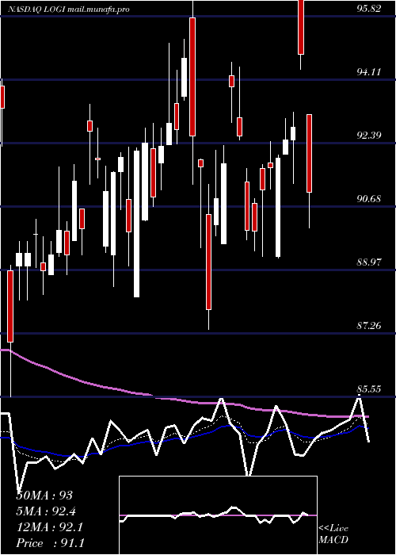Image resolution: width=396 pixels, height=555 pixels.
Task: Click the 95.82 price axis label
Action: point(369,9)
